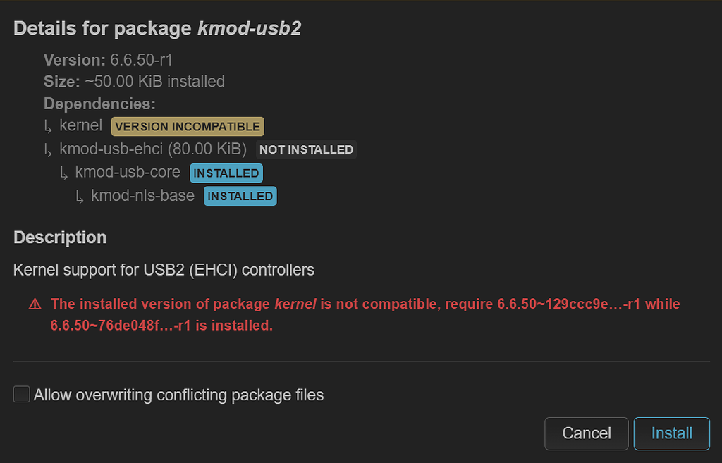Click the arrow icon before kmod-nls-base
This screenshot has height=463, width=722.
tap(80, 197)
